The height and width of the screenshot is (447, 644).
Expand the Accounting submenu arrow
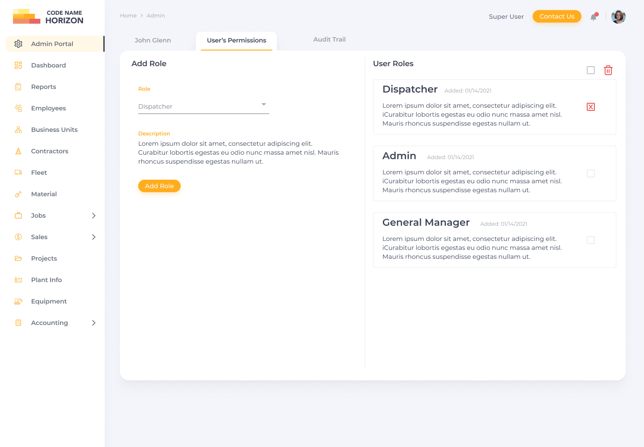point(93,323)
